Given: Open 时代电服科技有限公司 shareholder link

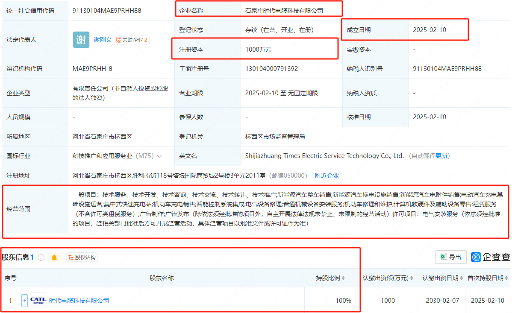Looking at the screenshot, I should pyautogui.click(x=79, y=301).
